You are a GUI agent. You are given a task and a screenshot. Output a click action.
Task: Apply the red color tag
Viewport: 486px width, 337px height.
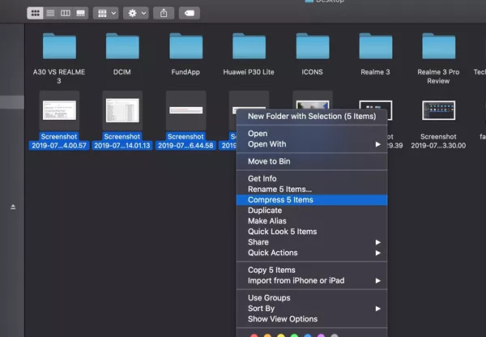click(x=254, y=334)
